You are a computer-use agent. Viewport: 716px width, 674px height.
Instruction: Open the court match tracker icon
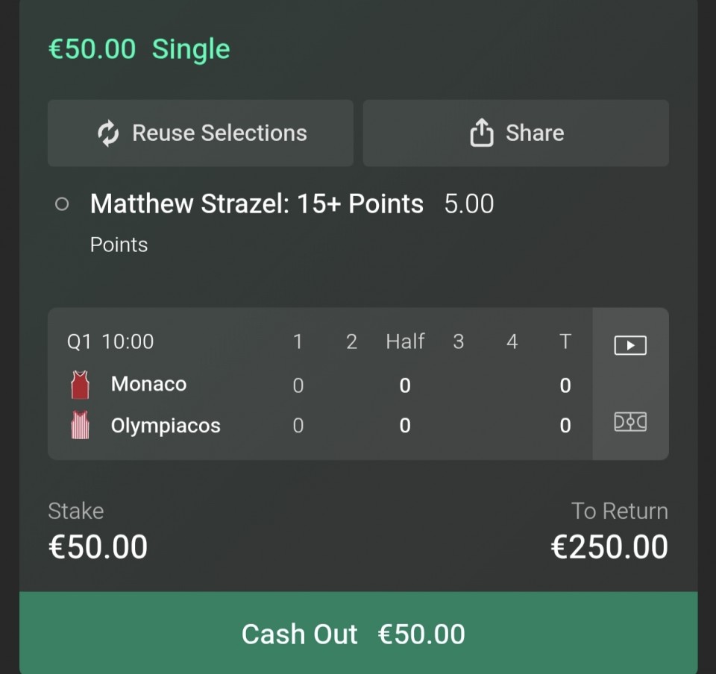pos(630,423)
